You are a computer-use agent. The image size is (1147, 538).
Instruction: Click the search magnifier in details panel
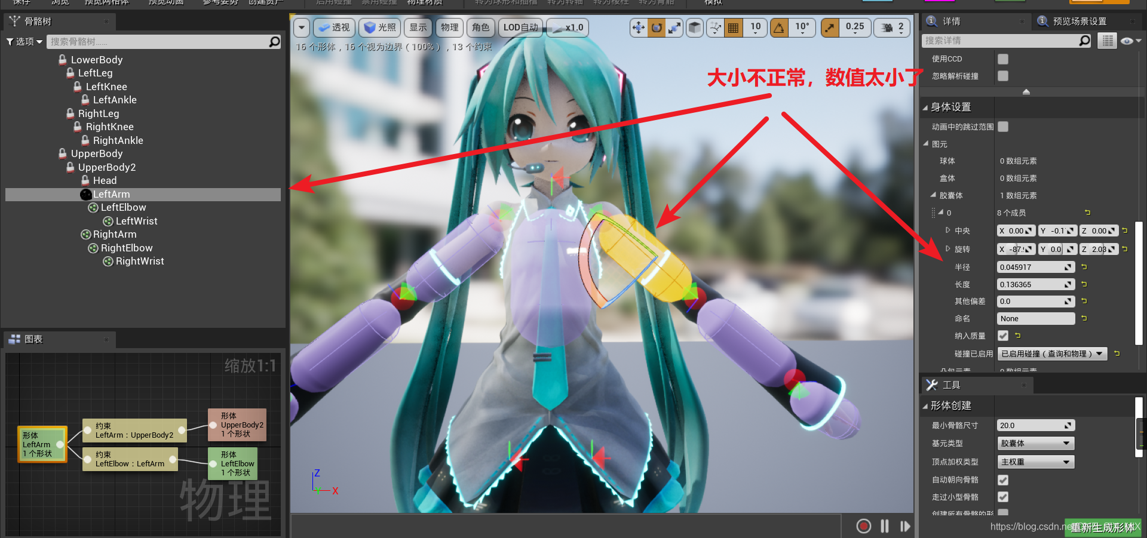coord(1085,41)
